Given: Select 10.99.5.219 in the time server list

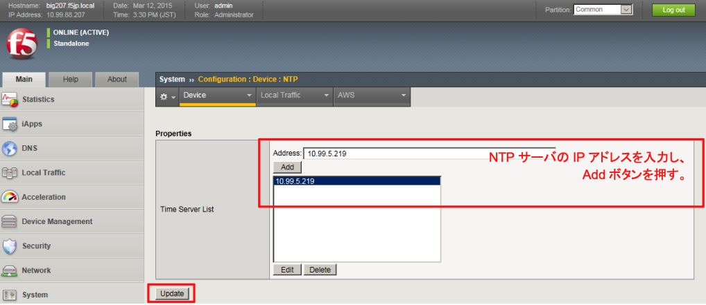Looking at the screenshot, I should 356,181.
